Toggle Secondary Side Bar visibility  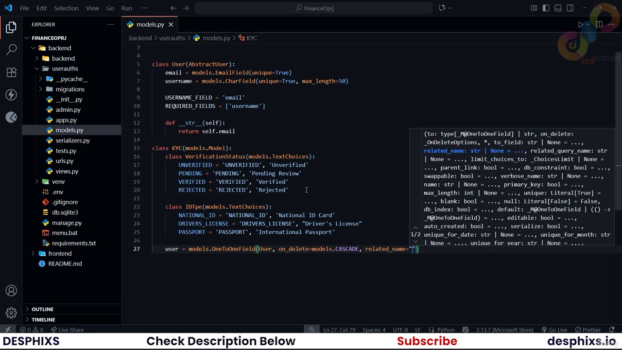click(570, 8)
